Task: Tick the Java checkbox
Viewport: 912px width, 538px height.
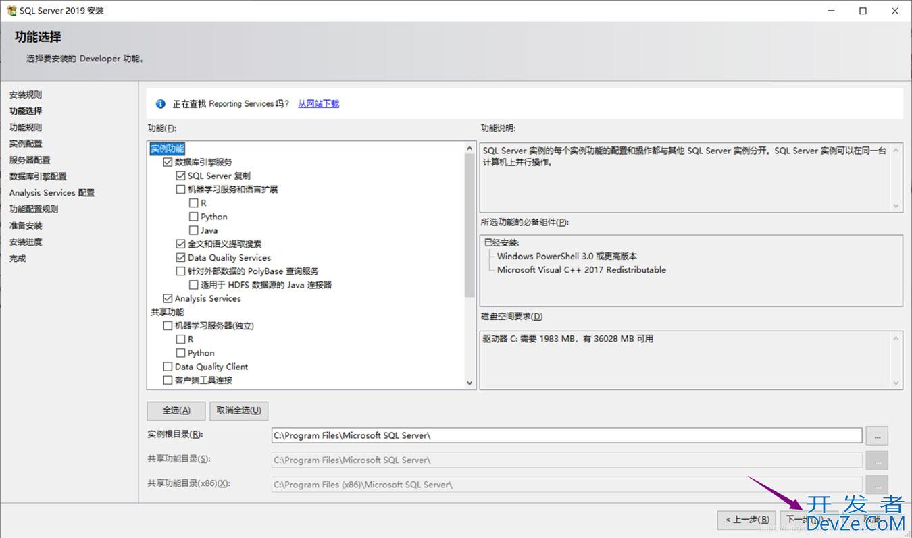Action: click(194, 230)
